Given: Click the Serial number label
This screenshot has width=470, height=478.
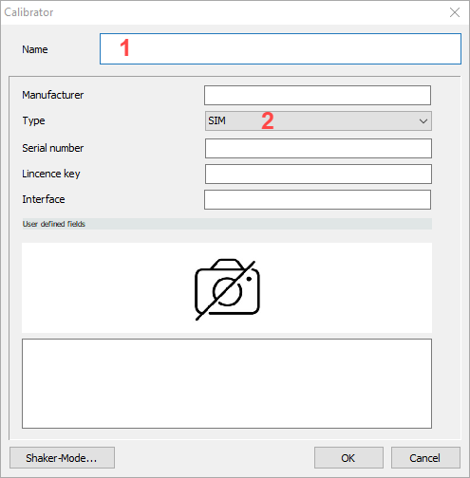Looking at the screenshot, I should pyautogui.click(x=53, y=148).
